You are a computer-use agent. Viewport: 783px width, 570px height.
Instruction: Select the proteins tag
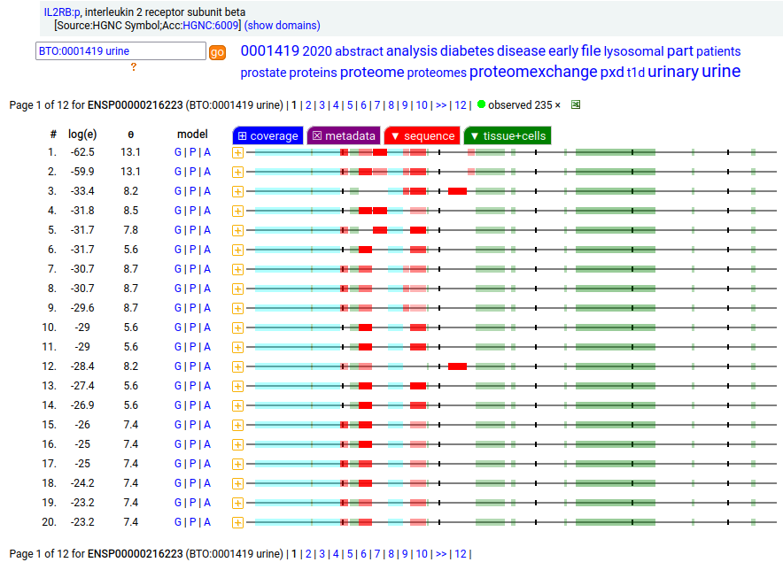coord(313,73)
